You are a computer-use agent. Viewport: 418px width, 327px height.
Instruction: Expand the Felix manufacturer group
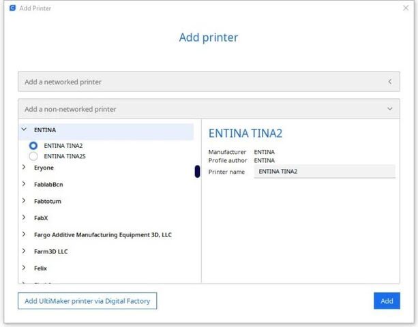click(x=25, y=268)
